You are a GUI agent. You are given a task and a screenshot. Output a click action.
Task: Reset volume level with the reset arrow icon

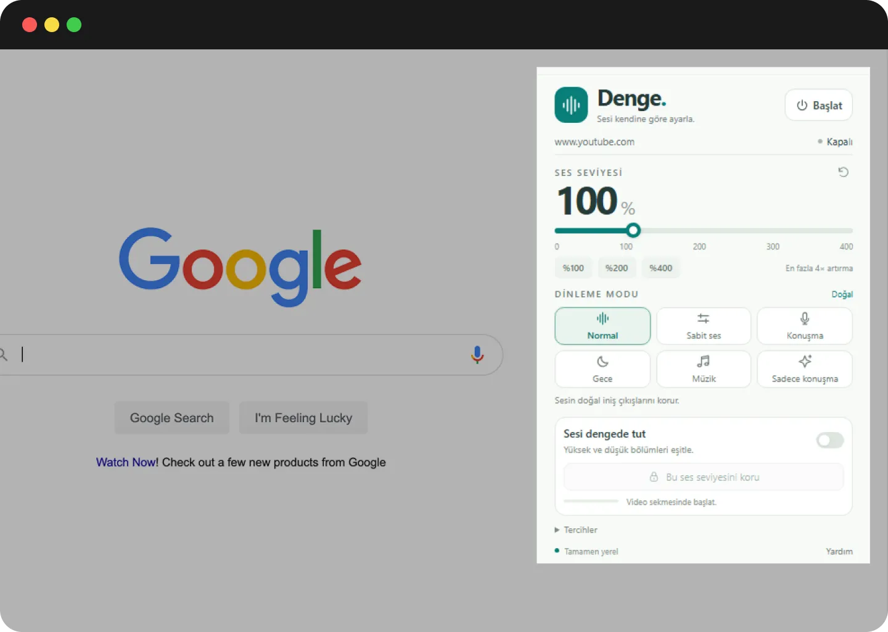click(x=844, y=172)
